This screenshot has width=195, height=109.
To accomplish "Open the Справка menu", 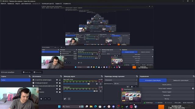I will tap(67, 4).
